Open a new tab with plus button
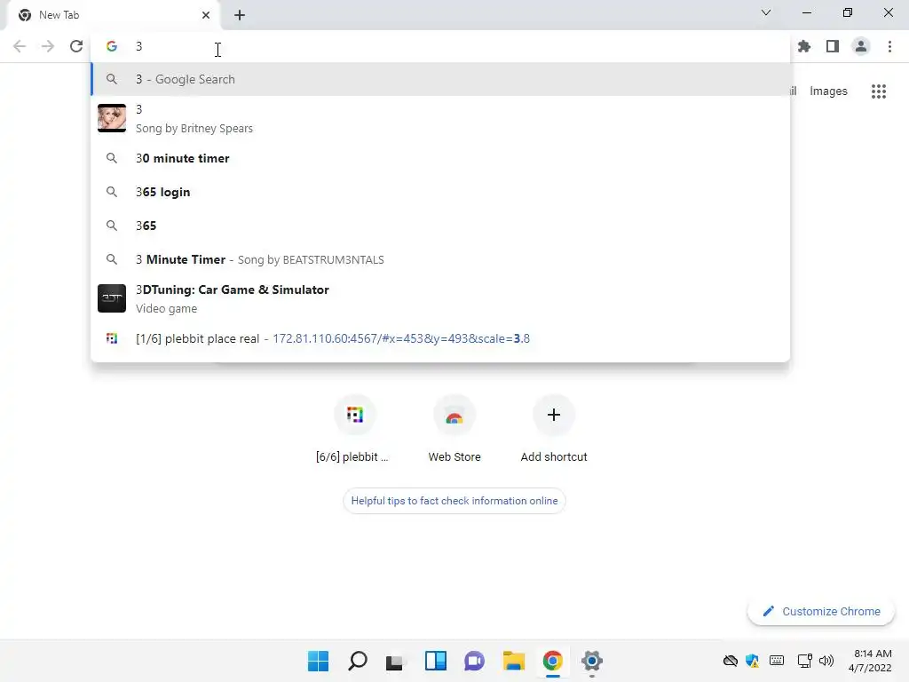 point(240,15)
